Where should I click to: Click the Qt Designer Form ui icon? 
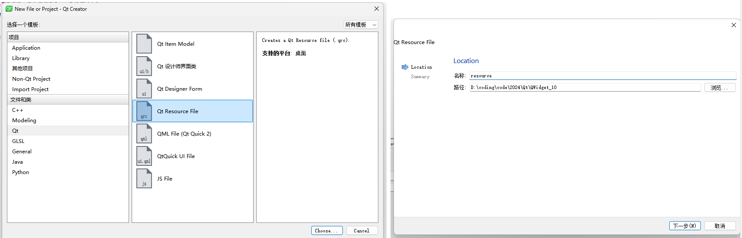[x=144, y=89]
